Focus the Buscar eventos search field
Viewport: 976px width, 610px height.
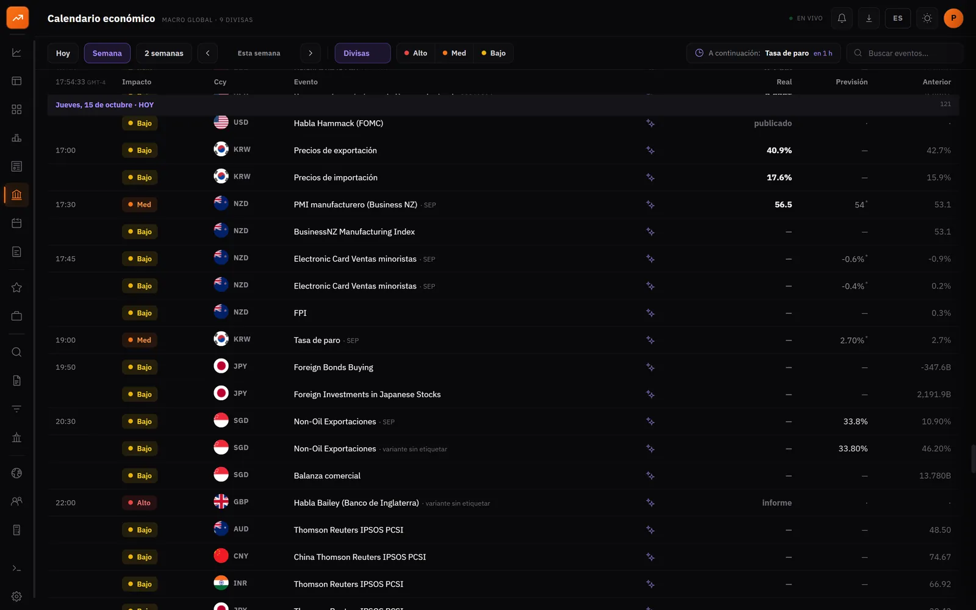tap(905, 53)
